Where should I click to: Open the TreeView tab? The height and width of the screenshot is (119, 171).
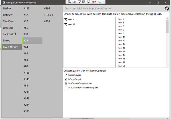[x=12, y=21]
